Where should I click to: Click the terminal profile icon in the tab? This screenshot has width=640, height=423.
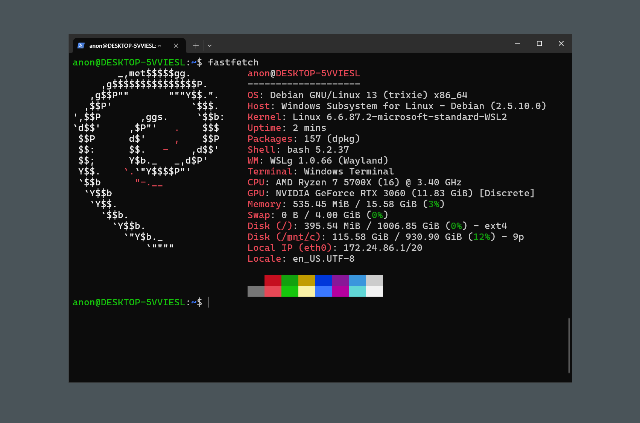pyautogui.click(x=81, y=45)
